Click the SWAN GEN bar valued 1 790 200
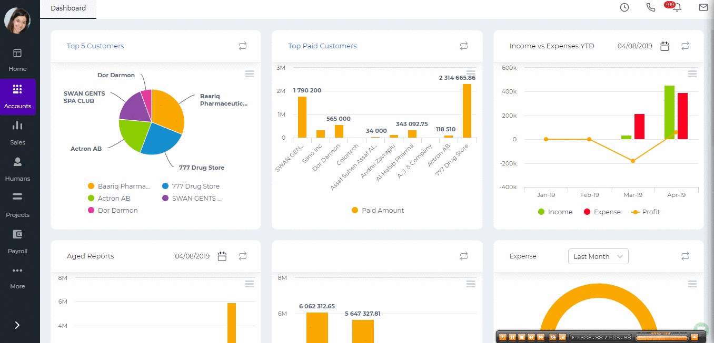The width and height of the screenshot is (714, 343). [302, 117]
